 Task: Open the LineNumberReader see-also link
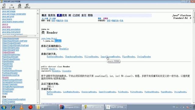71,92
